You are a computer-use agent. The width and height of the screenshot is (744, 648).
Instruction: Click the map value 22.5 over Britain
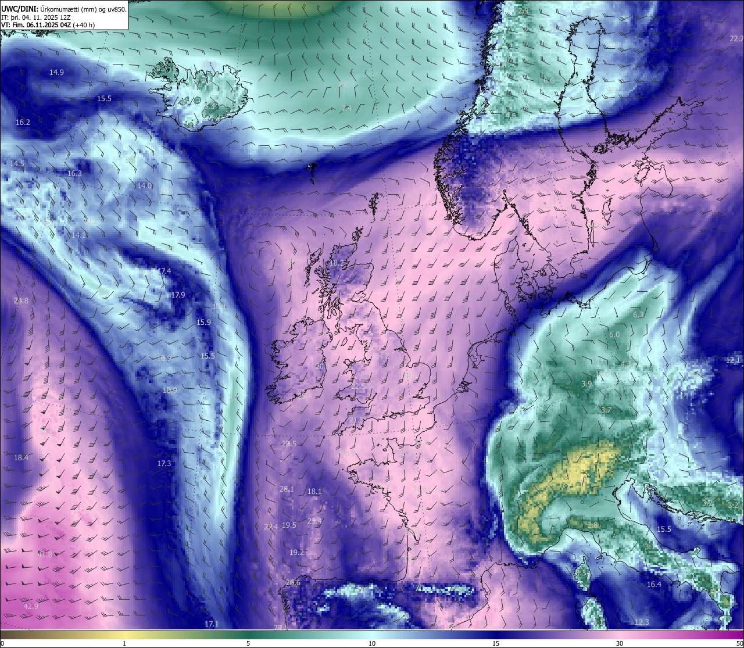359,386
